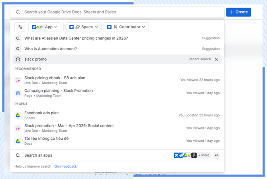Image resolution: width=267 pixels, height=179 pixels.
Task: Select the 'Who is Automation Account?' suggestion
Action: [117, 49]
